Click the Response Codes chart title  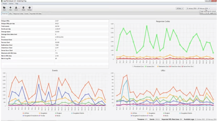pyautogui.click(x=163, y=21)
